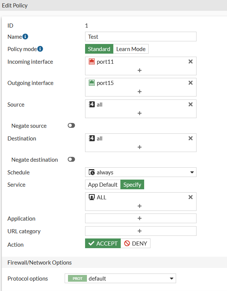Click the Name input field
Viewport: 227px width, 291px height.
[x=140, y=37]
